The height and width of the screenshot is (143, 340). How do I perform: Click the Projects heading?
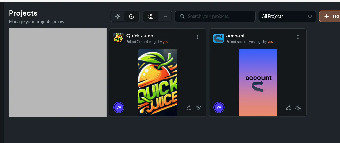[x=23, y=13]
